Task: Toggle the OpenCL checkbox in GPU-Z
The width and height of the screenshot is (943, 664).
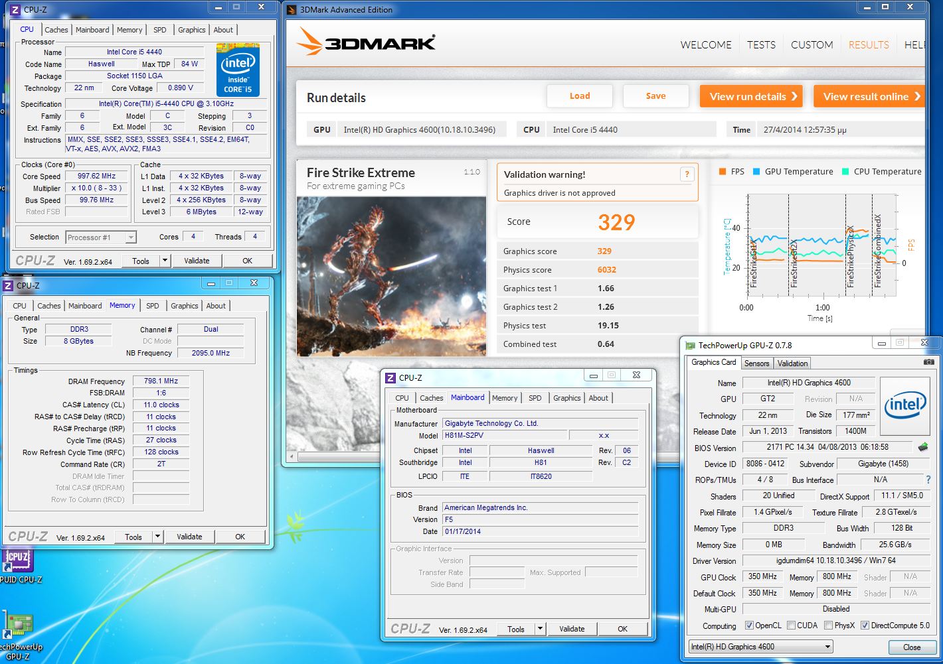Action: pos(749,625)
